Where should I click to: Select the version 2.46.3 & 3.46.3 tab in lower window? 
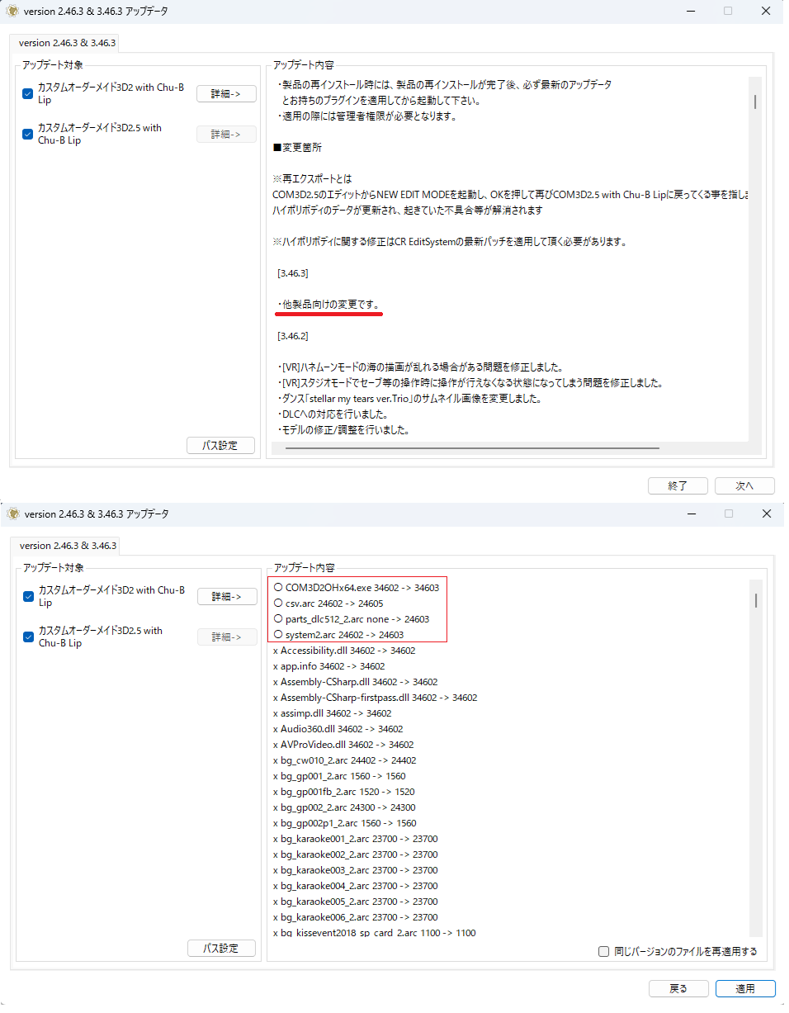coord(69,546)
